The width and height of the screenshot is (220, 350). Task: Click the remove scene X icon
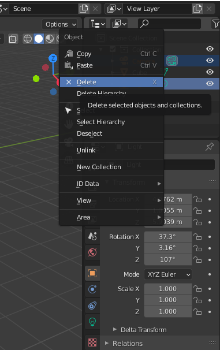[x=95, y=9]
